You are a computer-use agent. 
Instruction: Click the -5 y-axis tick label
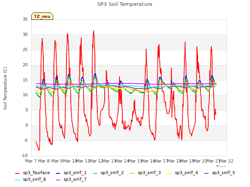pos(26,140)
